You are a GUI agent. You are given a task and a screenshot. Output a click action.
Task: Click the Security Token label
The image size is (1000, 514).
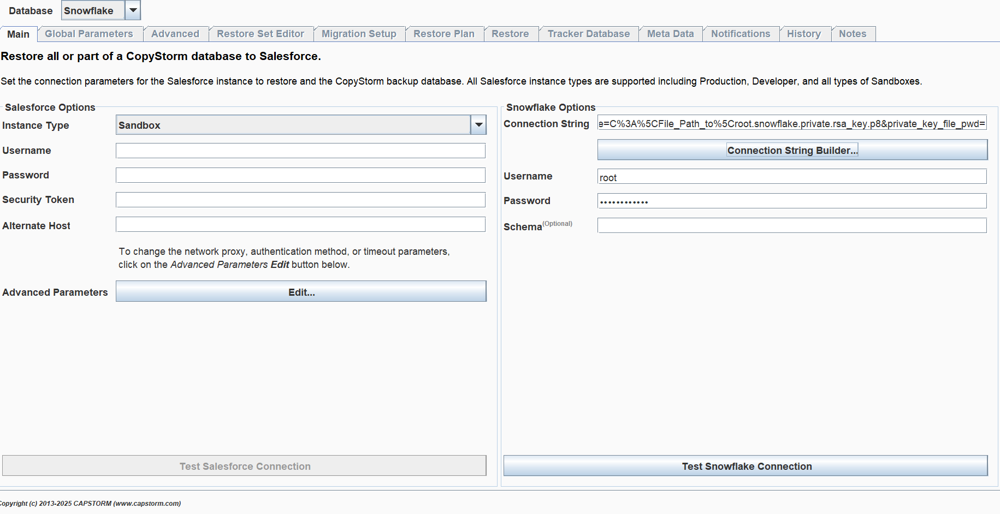(38, 200)
